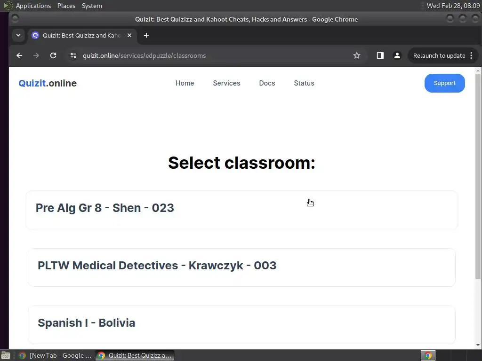Click the show desktop taskbar icon
The width and height of the screenshot is (482, 361).
6,355
